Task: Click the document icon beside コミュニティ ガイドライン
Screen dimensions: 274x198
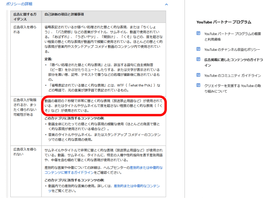Action: pos(198,75)
